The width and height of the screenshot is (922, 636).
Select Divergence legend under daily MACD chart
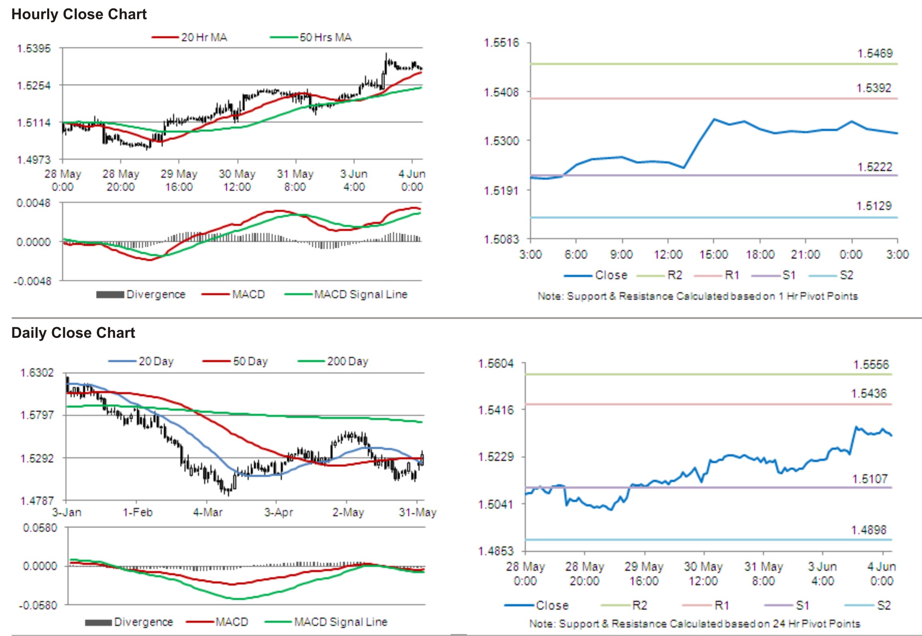pyautogui.click(x=129, y=622)
